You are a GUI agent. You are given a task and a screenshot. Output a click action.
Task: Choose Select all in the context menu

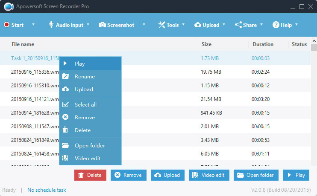[x=85, y=104]
